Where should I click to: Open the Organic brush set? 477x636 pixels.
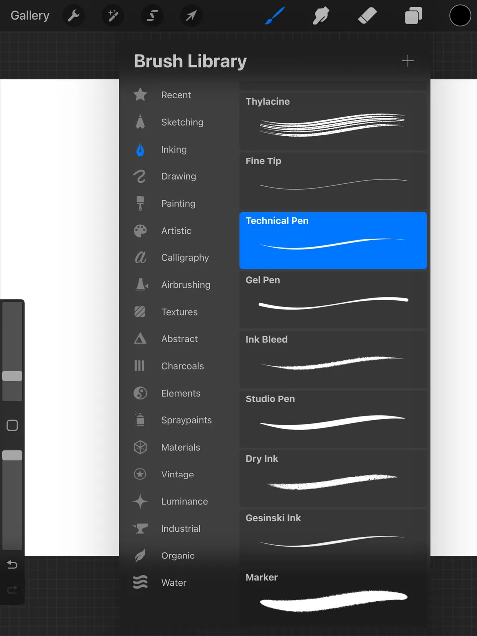pos(179,556)
